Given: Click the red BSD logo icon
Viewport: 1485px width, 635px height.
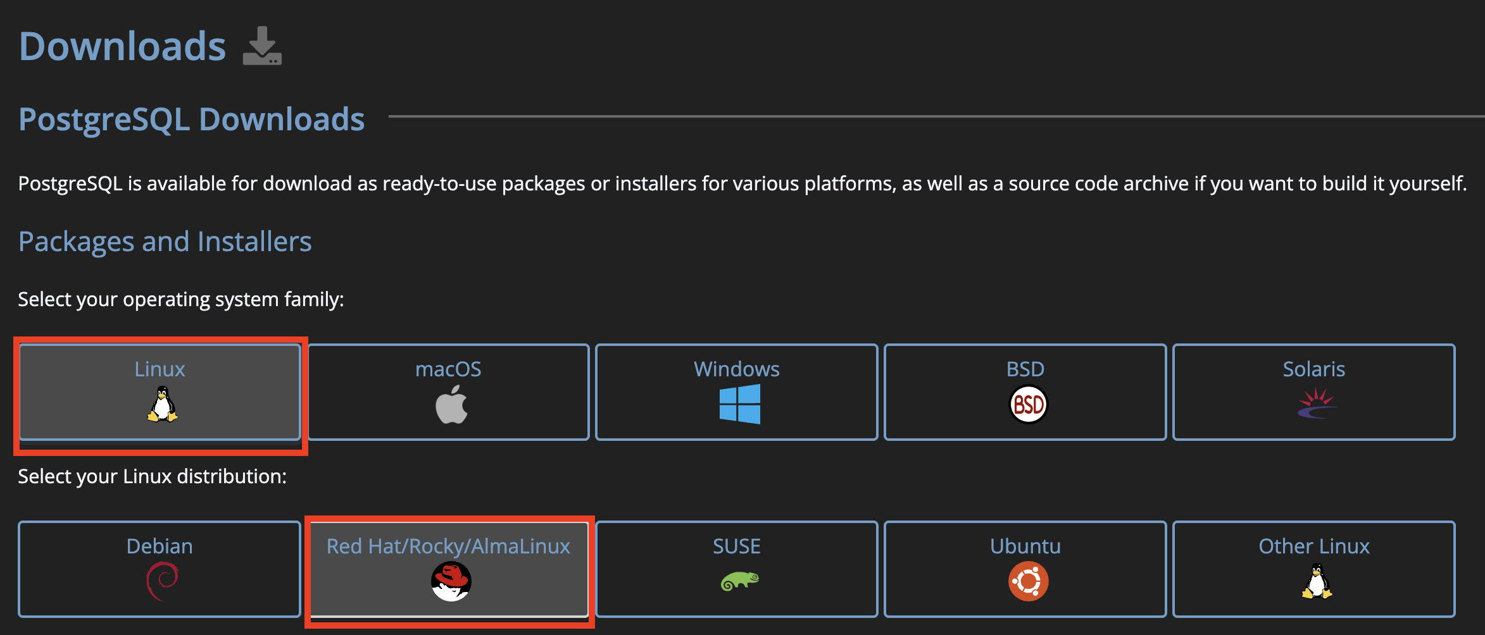Looking at the screenshot, I should [x=1028, y=404].
